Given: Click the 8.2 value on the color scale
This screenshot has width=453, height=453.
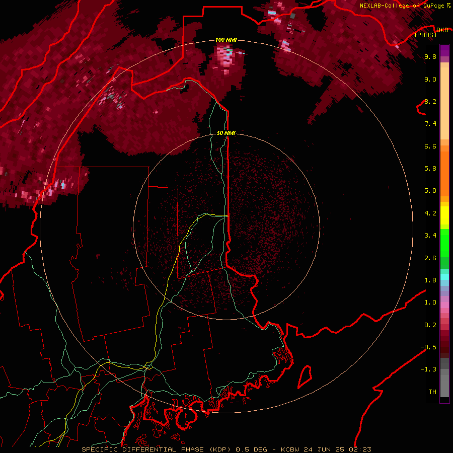Looking at the screenshot, I should (x=430, y=101).
